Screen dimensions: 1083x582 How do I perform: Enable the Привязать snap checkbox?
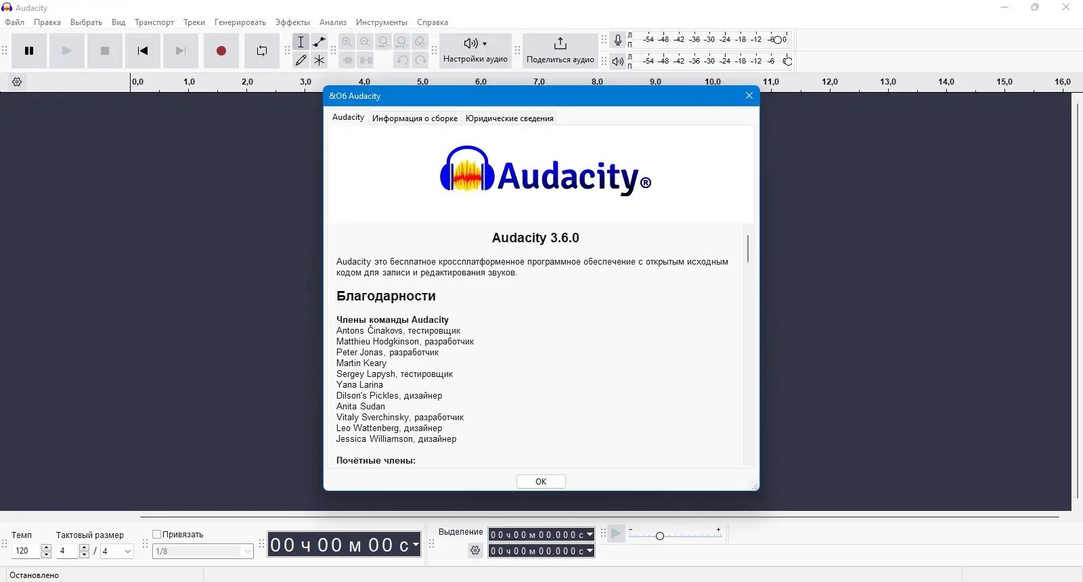coord(157,534)
